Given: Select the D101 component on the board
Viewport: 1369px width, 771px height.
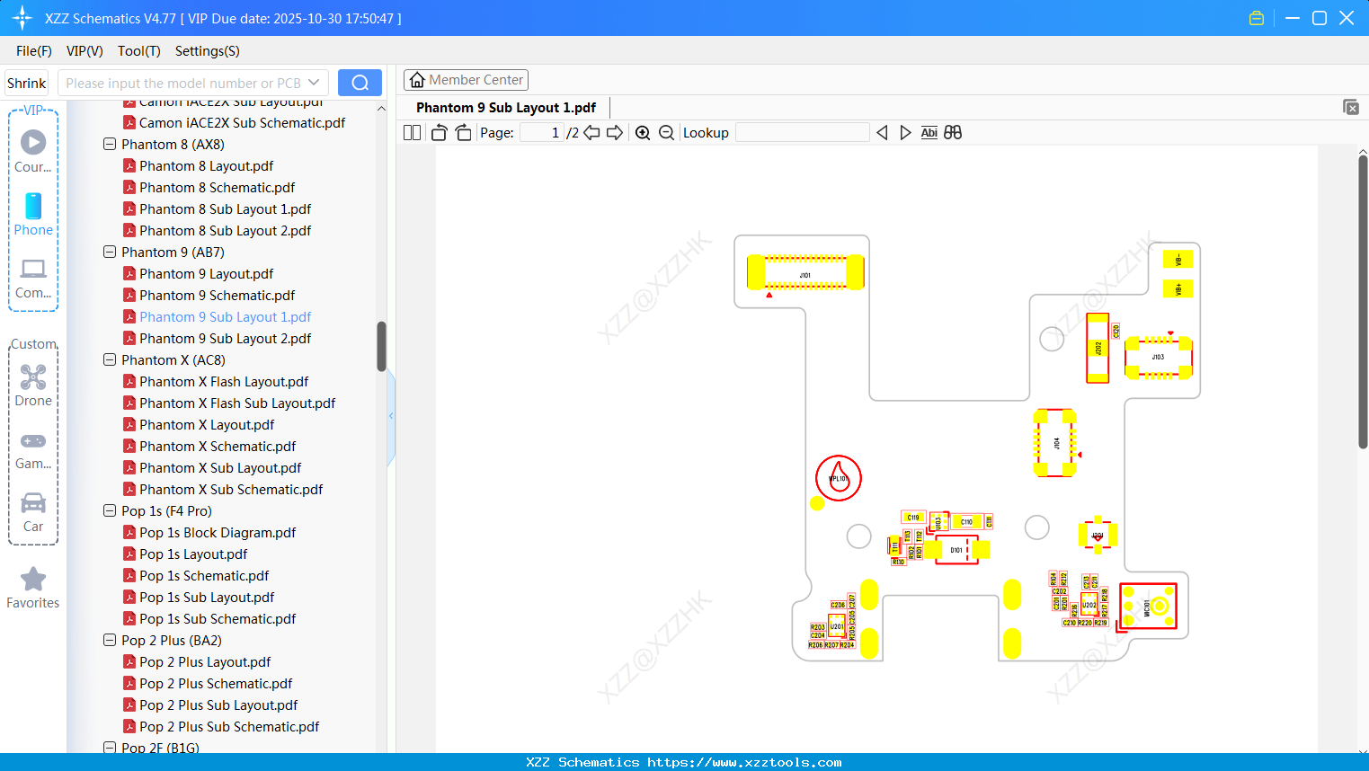Looking at the screenshot, I should click(x=956, y=549).
